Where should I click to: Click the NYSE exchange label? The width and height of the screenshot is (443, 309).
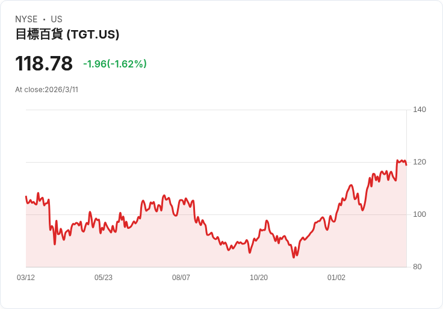pyautogui.click(x=26, y=19)
